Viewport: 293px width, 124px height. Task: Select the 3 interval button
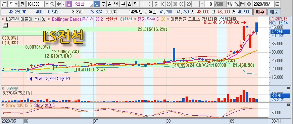point(149,4)
